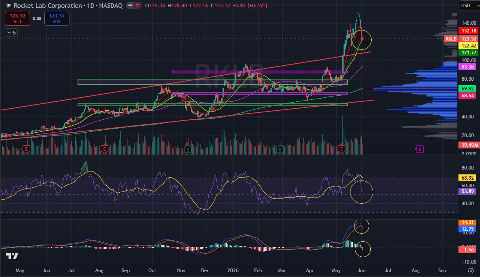Screen dimensions: 480x277
Task: Click the pink 68.64 price label
Action: tap(467, 96)
